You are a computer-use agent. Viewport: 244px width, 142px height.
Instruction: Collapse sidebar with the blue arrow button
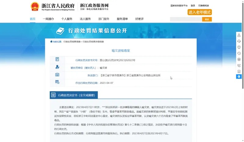239,76
